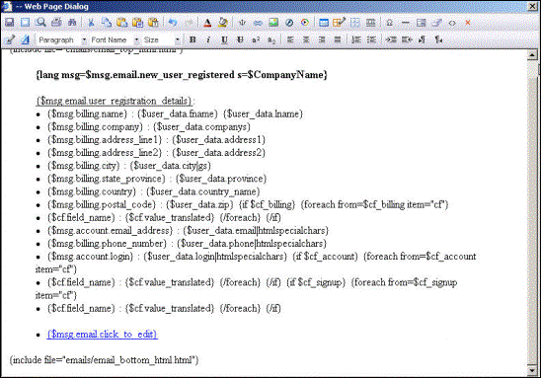Expand the font Size dropdown
Image resolution: width=541 pixels, height=378 pixels.
pos(162,40)
